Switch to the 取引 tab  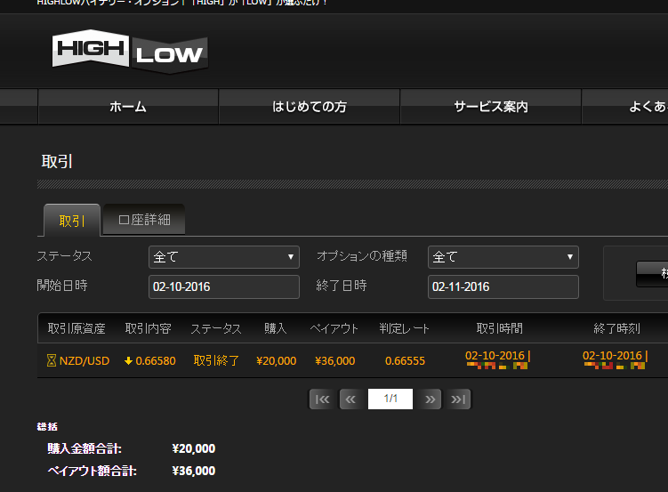pyautogui.click(x=72, y=221)
